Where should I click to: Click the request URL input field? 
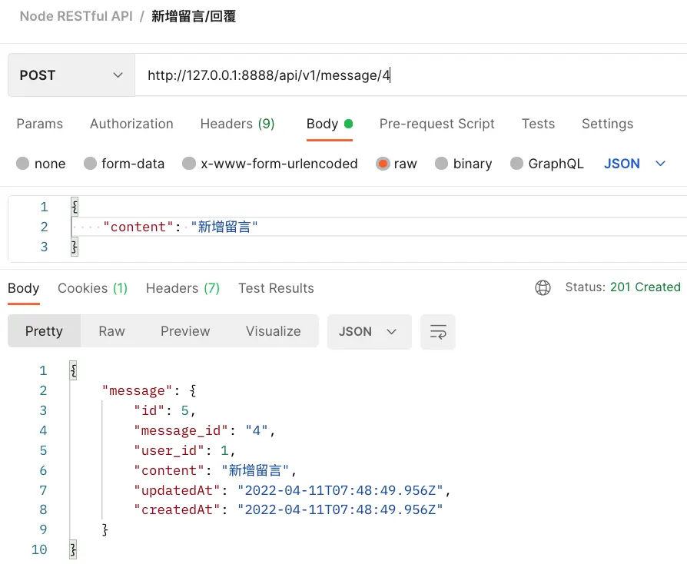point(407,75)
